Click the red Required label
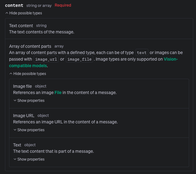The width and height of the screenshot is (196, 174). coord(63,5)
